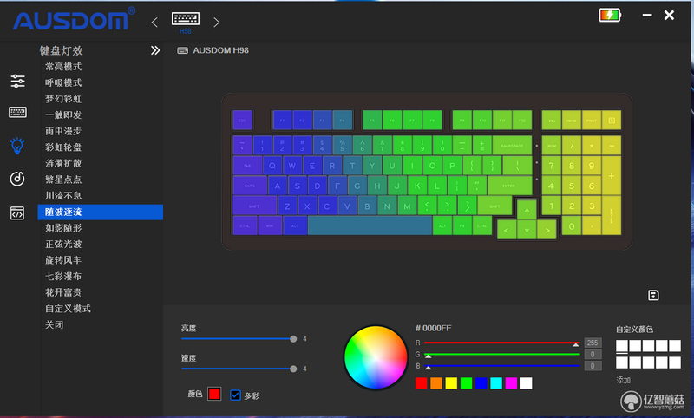
Task: Select 如影随形 lighting mode
Action: click(63, 228)
